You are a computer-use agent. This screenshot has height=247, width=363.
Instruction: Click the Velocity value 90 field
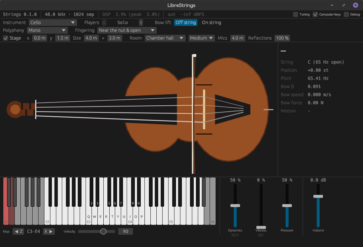(126, 231)
